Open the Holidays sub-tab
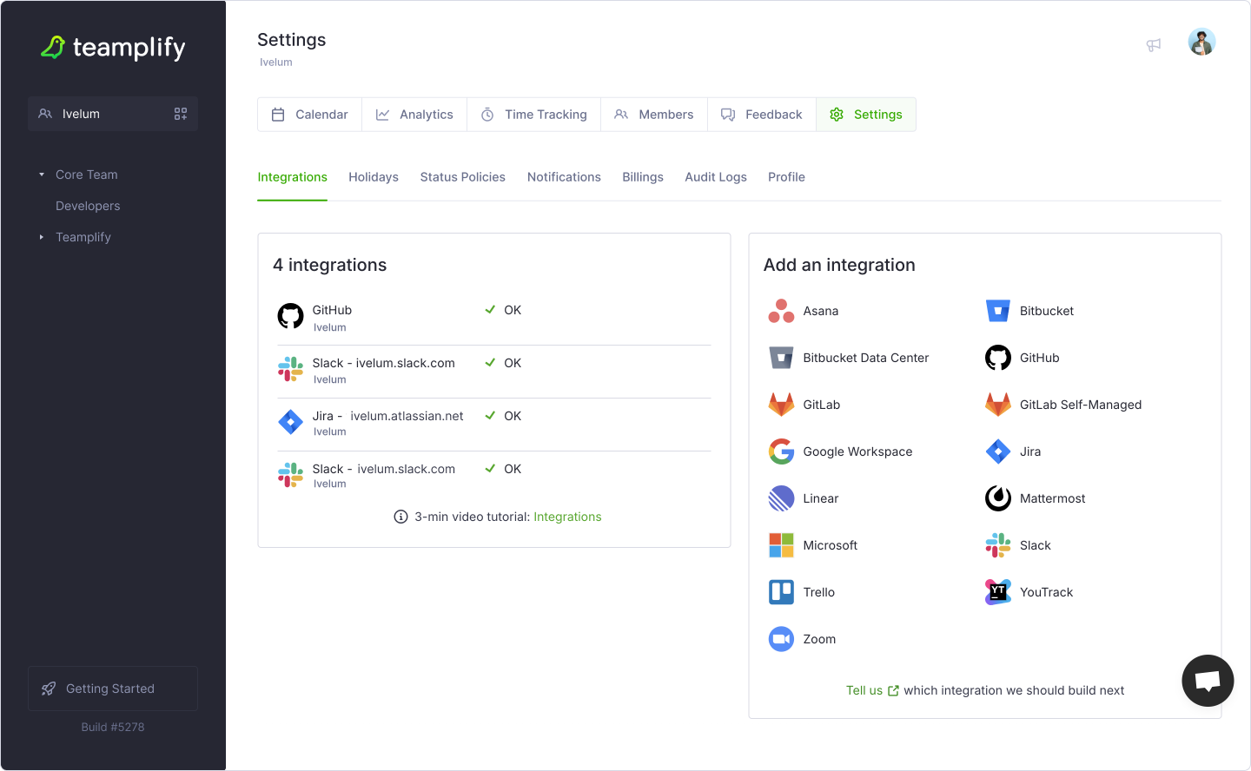This screenshot has height=771, width=1251. pos(374,177)
